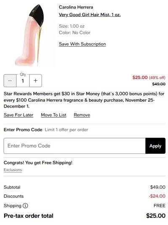The width and height of the screenshot is (168, 225).
Task: Open Very Good Girl Hair Mist link
Action: pyautogui.click(x=90, y=15)
